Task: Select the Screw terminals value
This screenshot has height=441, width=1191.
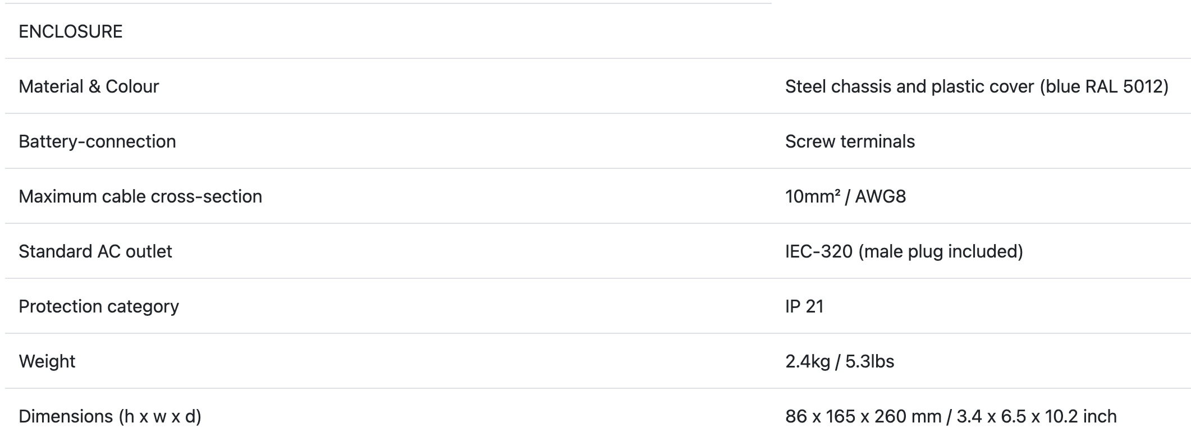Action: pos(850,141)
